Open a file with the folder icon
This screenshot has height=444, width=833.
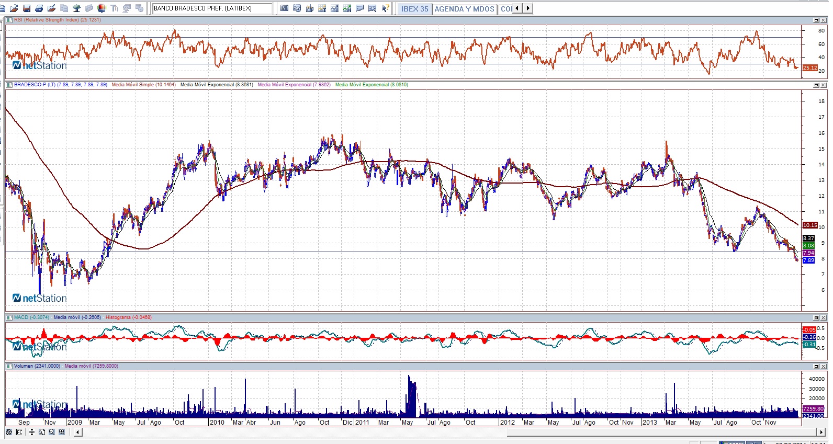point(14,8)
